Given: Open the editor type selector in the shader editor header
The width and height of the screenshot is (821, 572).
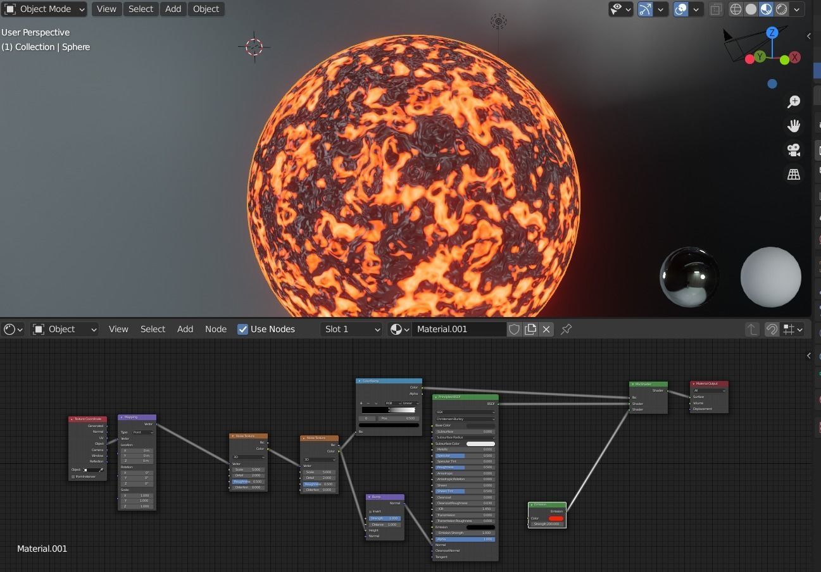Looking at the screenshot, I should point(11,329).
